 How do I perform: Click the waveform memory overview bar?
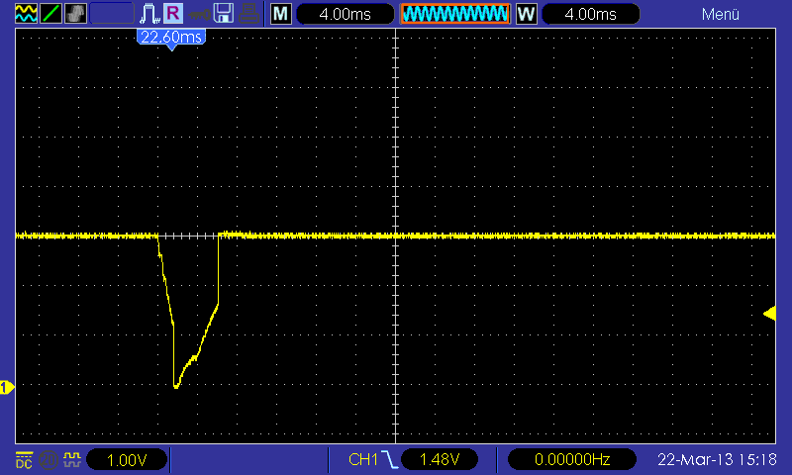tap(455, 14)
